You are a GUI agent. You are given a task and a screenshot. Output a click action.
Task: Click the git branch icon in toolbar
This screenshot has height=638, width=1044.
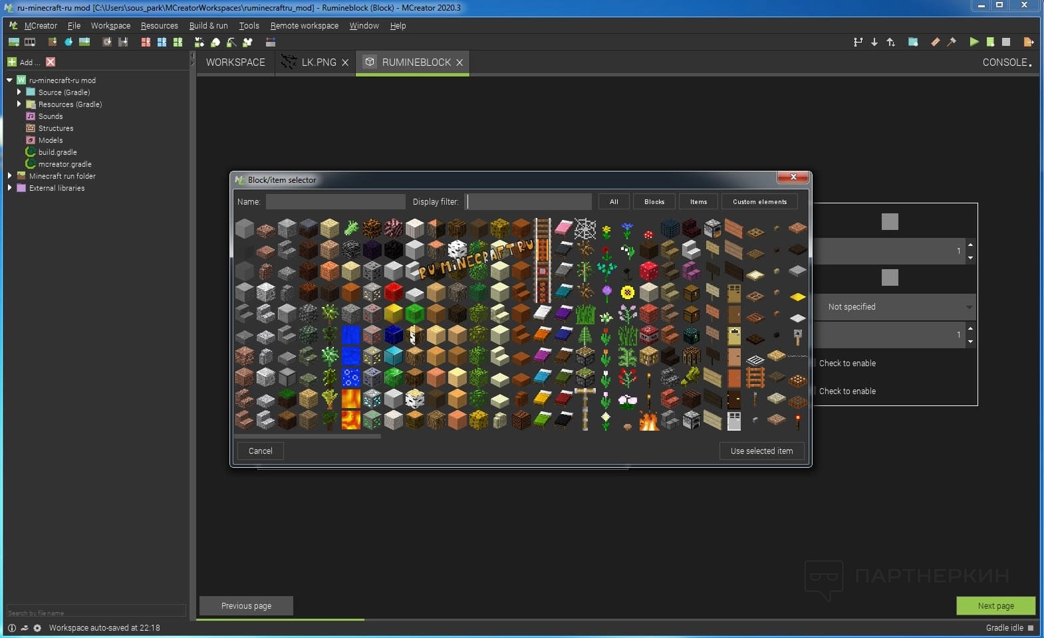tap(858, 42)
